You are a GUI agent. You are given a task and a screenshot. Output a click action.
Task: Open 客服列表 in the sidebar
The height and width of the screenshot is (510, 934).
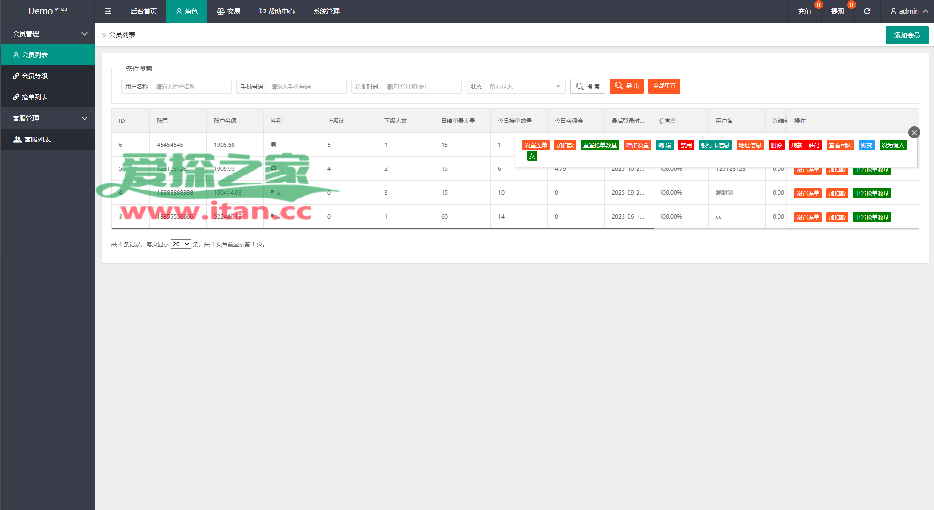(x=37, y=139)
